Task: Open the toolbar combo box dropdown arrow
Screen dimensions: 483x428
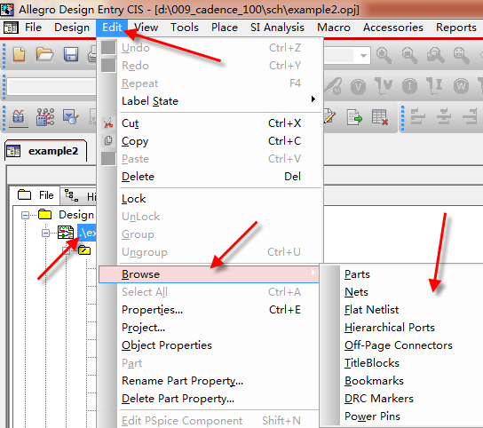Action: (x=363, y=56)
